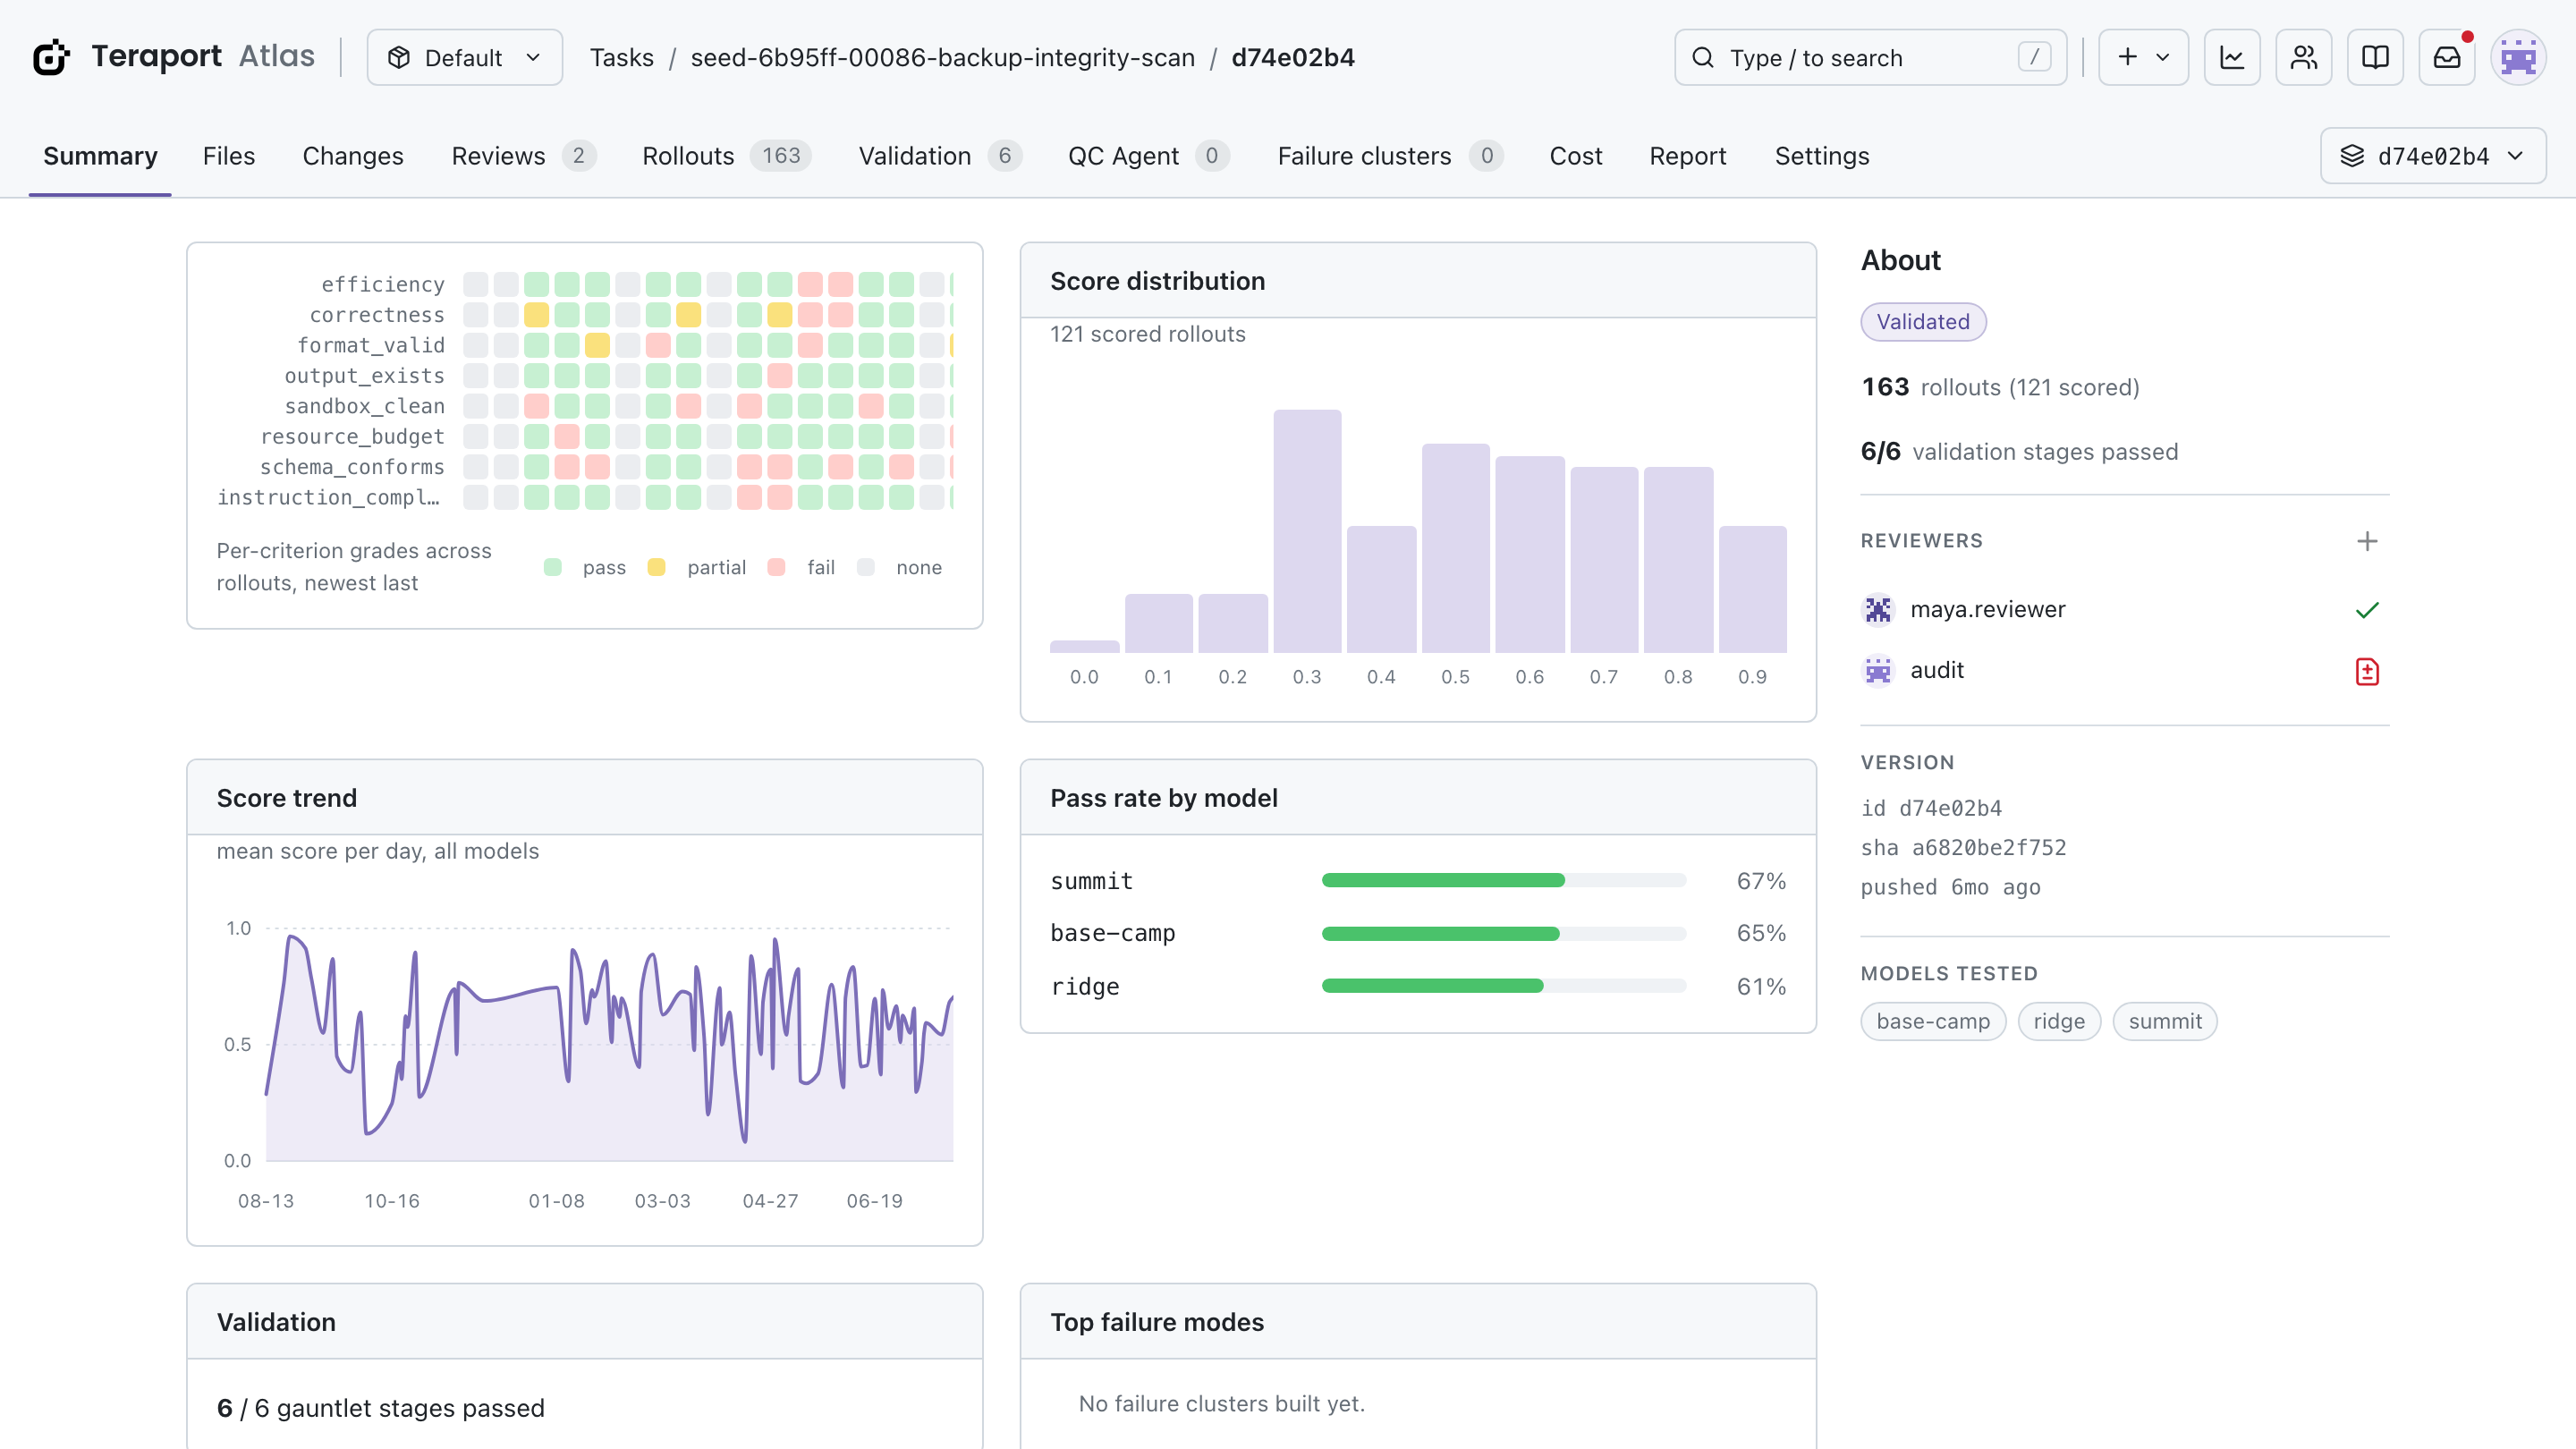
Task: Click the summit pass rate bar
Action: point(1503,880)
